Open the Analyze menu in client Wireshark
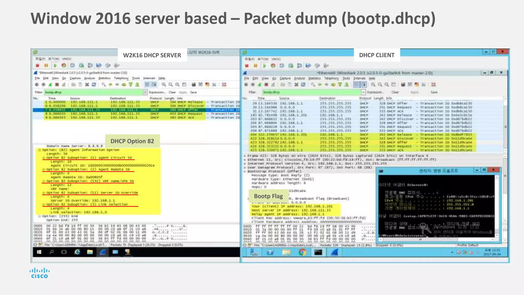This screenshot has width=524, height=295. pyautogui.click(x=299, y=78)
